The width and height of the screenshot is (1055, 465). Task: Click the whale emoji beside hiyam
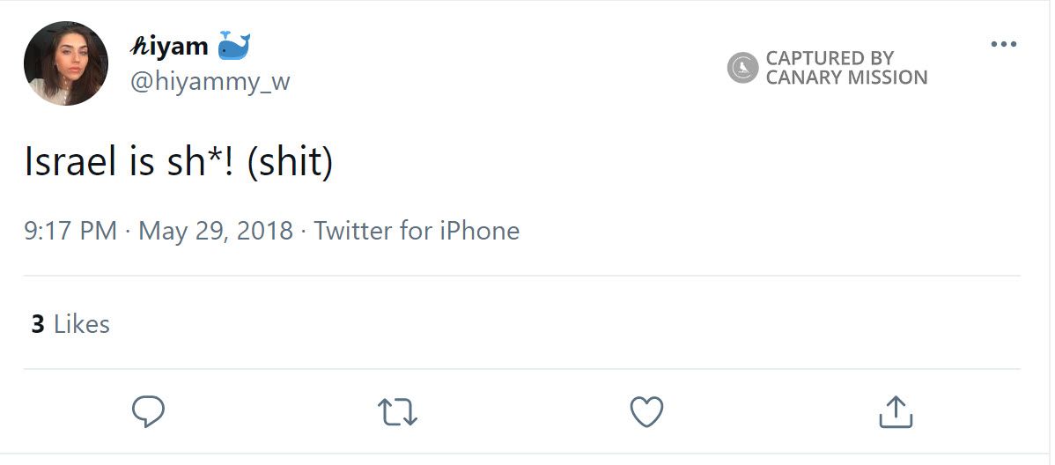(233, 45)
